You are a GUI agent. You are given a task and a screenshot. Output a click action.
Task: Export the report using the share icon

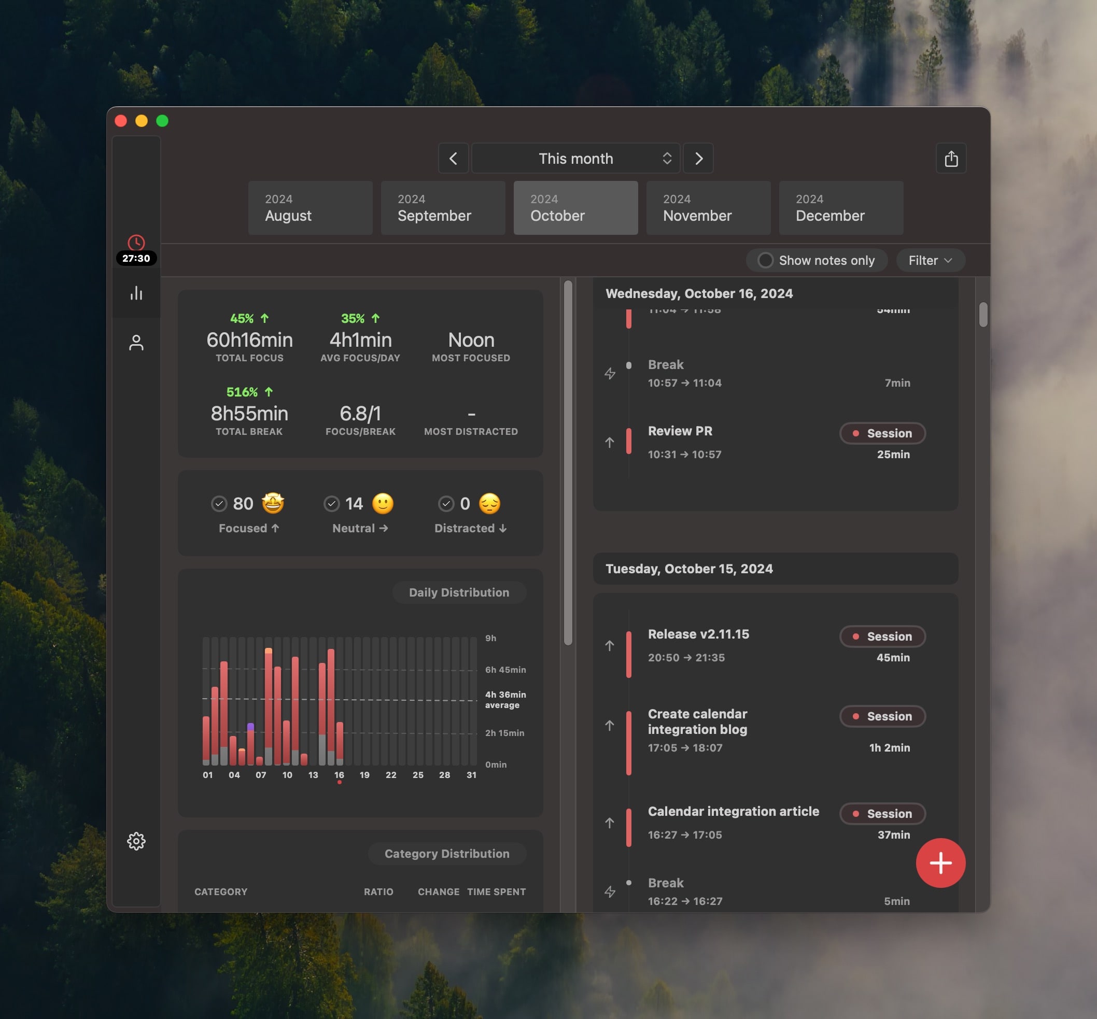[x=950, y=158]
